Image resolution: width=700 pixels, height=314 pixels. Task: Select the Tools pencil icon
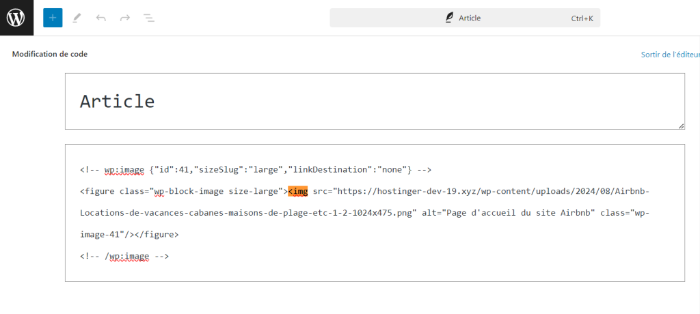pos(77,18)
